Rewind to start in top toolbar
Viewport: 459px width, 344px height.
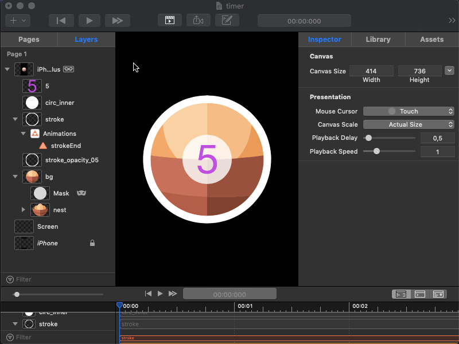(x=61, y=21)
